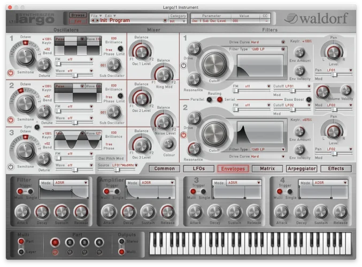Toggle Bass Boost

coord(309,100)
